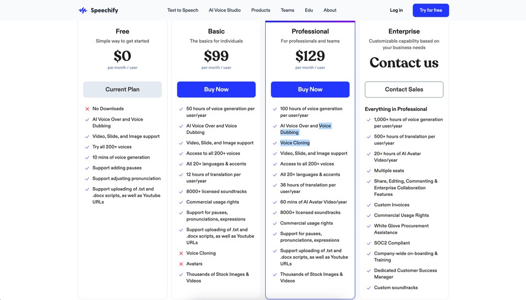
Task: Click the checkmark beside Multiple seats
Action: coord(369,171)
